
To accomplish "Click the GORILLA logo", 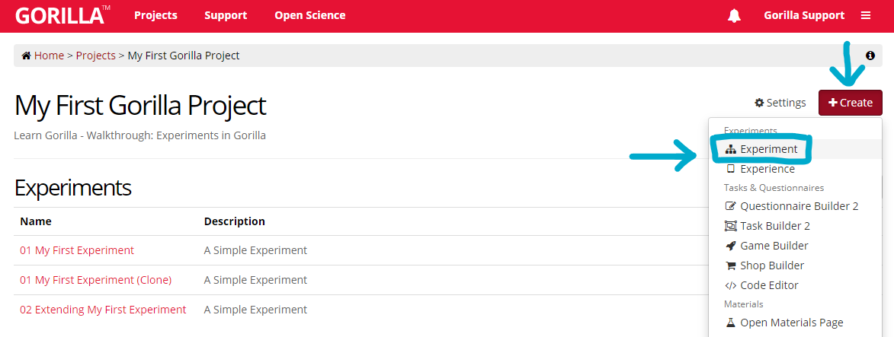I will (62, 15).
